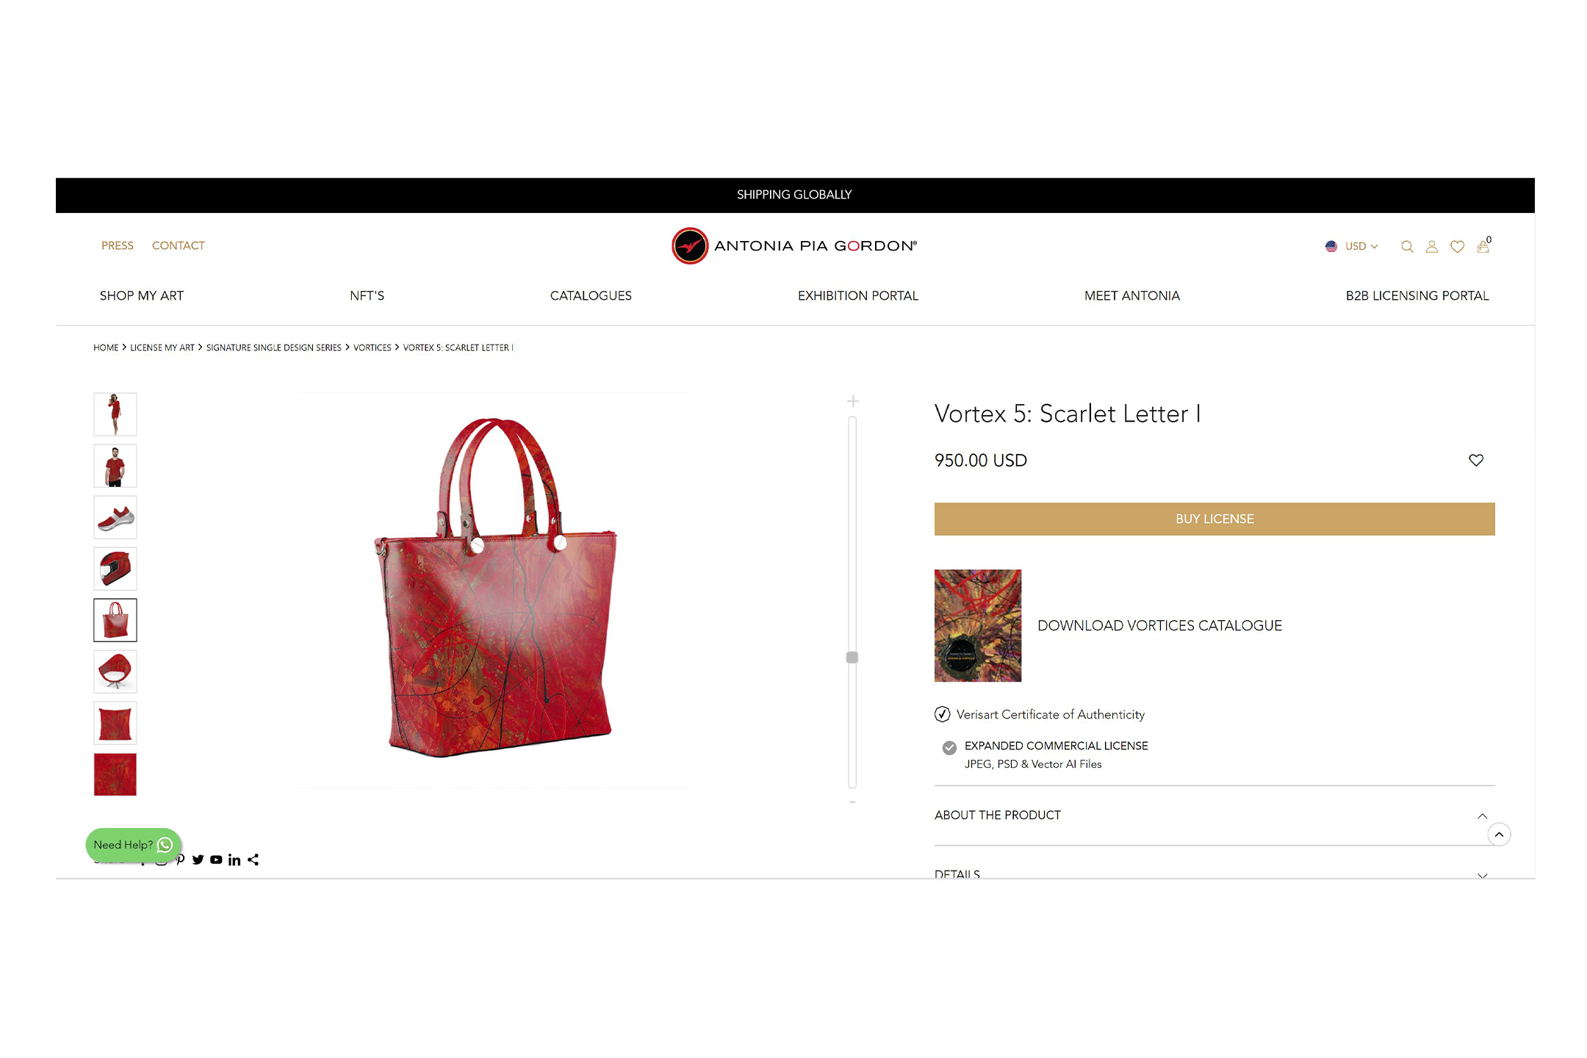
Task: Share on LinkedIn icon
Action: [x=234, y=860]
